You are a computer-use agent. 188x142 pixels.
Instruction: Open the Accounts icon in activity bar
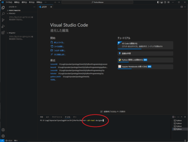click(x=3, y=130)
